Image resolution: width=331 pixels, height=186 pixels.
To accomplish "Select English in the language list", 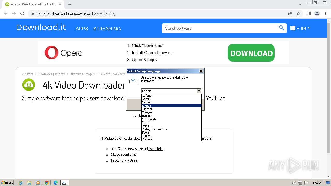I will [171, 106].
